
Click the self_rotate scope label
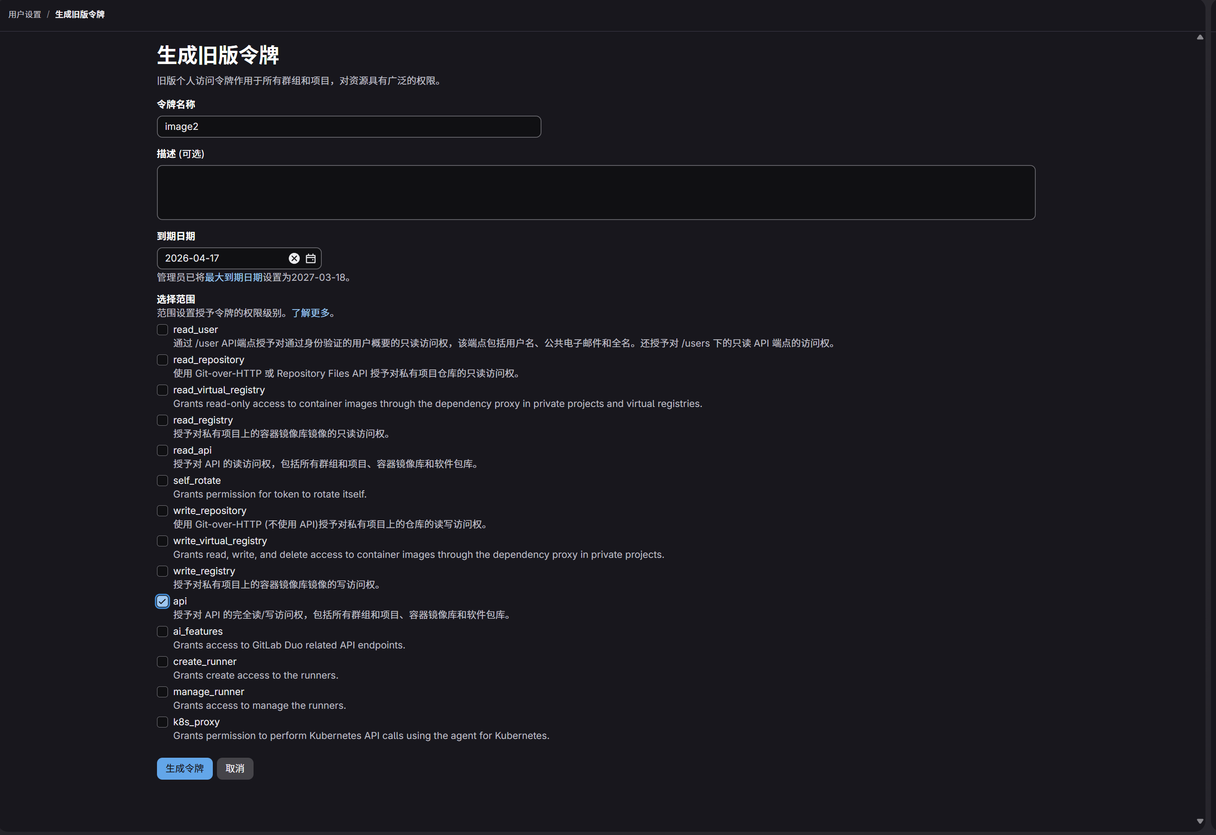[197, 481]
